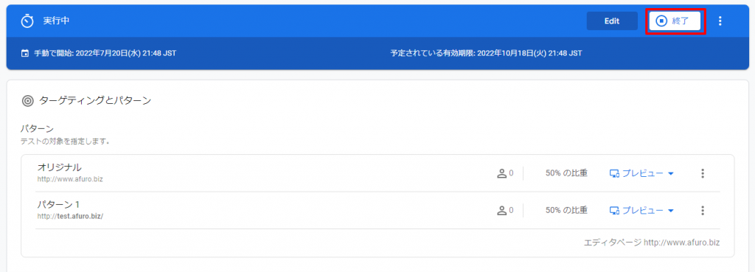This screenshot has width=755, height=272.
Task: End the experiment with the 終了 button
Action: pyautogui.click(x=675, y=21)
